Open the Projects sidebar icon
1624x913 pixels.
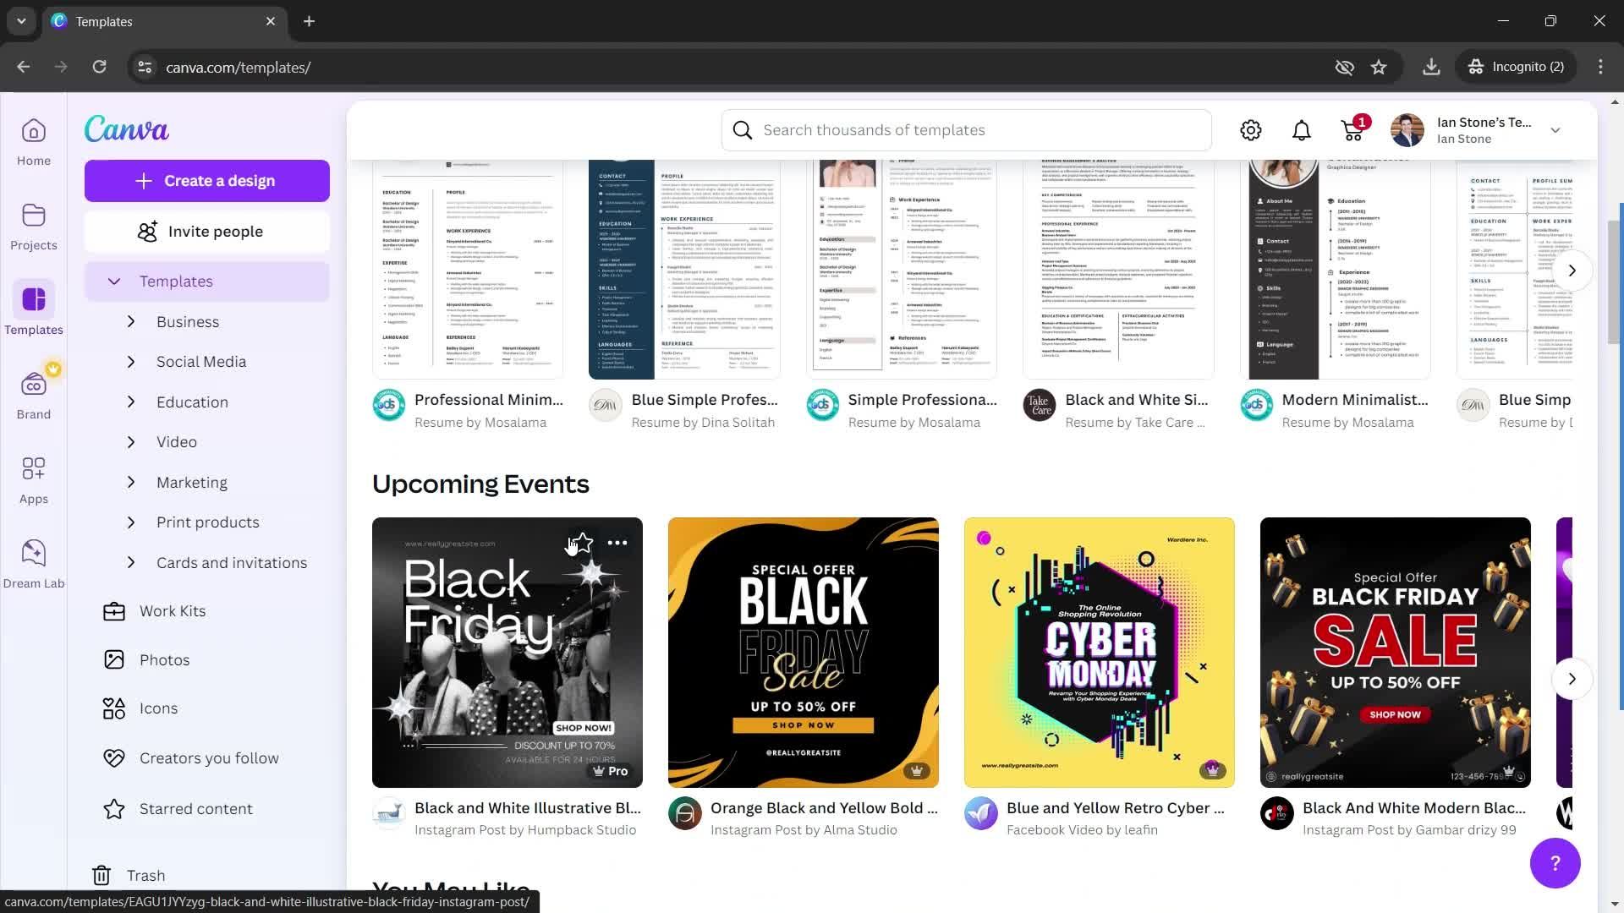pos(34,227)
